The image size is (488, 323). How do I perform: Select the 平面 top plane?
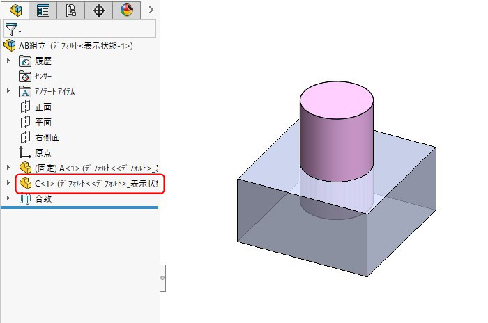(43, 123)
